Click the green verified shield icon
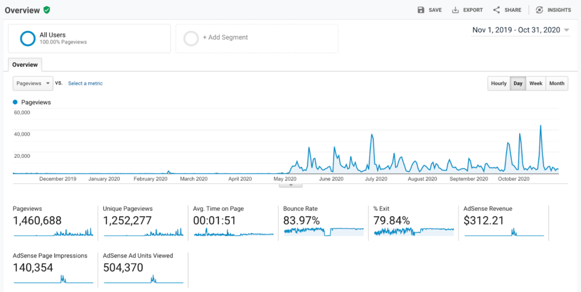 pos(47,10)
